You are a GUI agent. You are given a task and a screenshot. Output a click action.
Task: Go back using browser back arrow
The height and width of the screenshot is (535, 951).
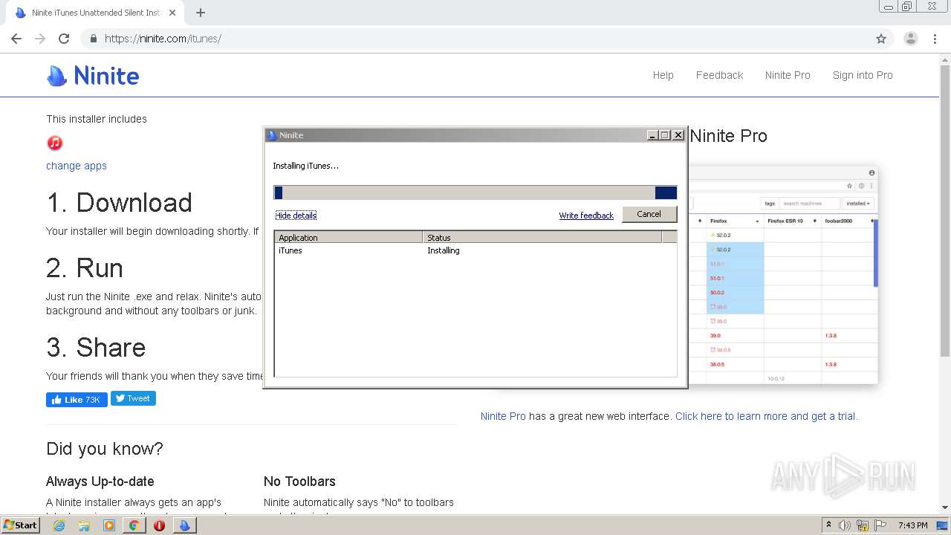(16, 39)
